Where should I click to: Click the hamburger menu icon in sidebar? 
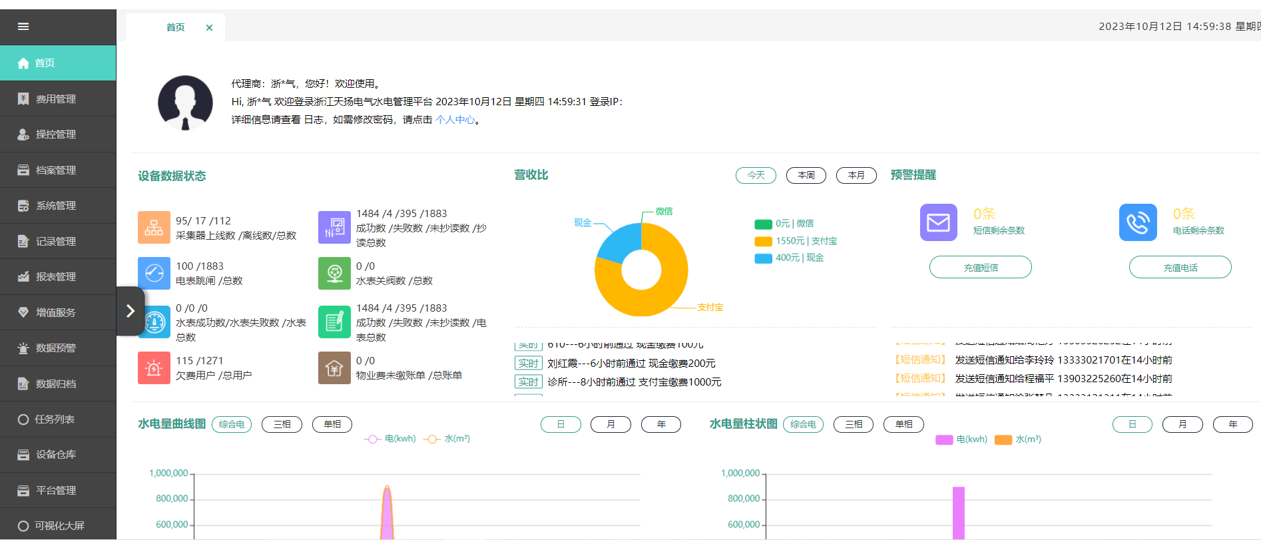pos(23,27)
